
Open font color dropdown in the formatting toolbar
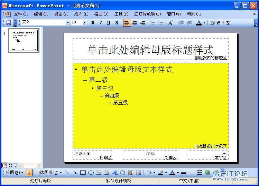[x=204, y=23]
